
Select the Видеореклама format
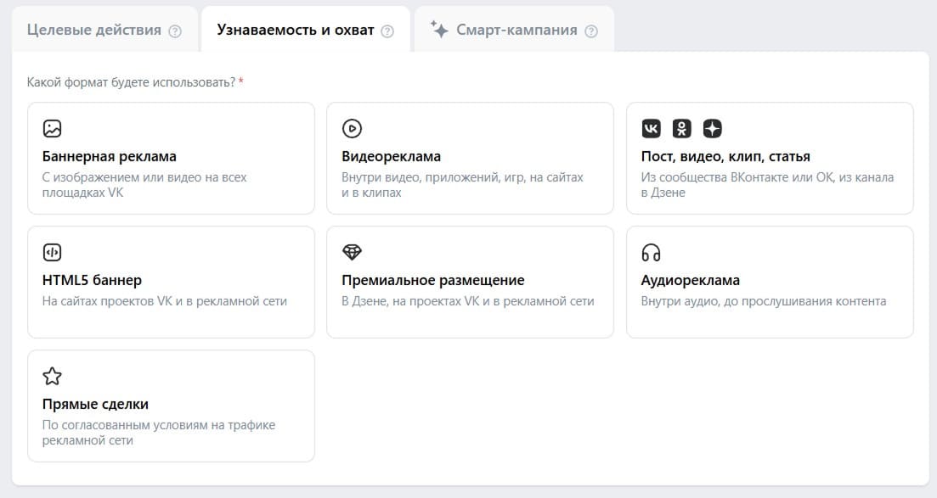coord(470,158)
